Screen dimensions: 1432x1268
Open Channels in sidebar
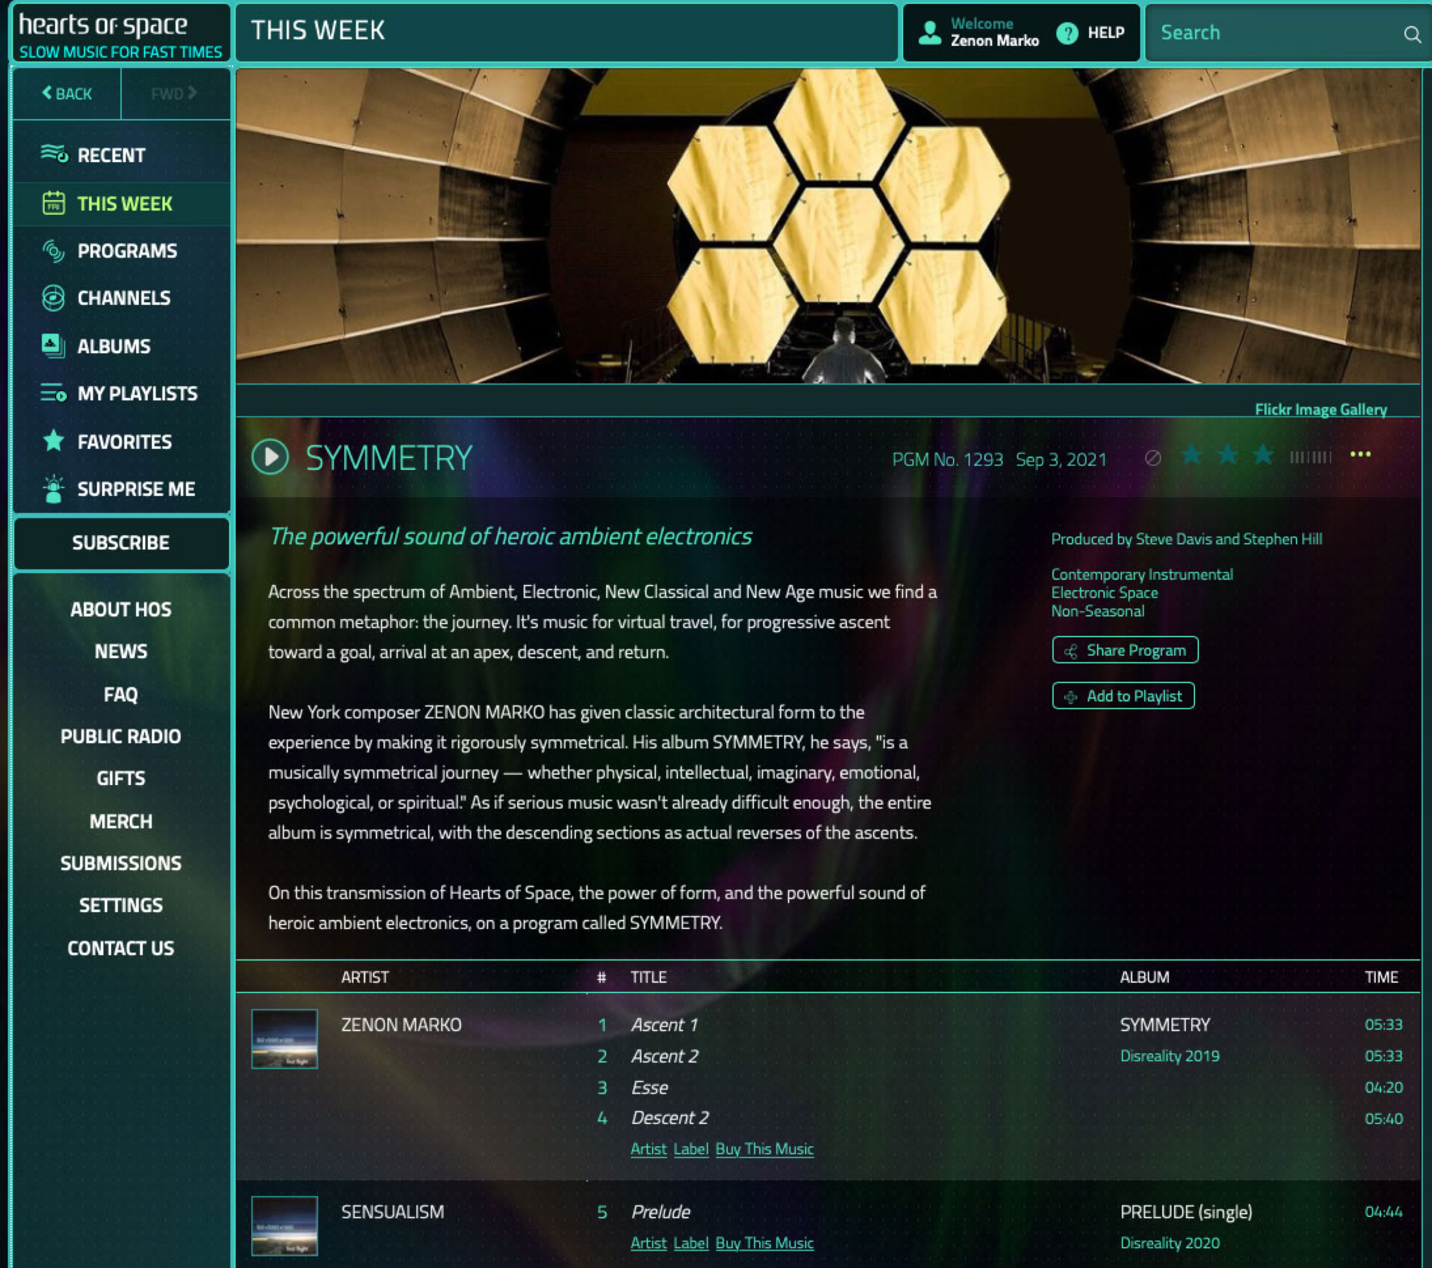[123, 298]
